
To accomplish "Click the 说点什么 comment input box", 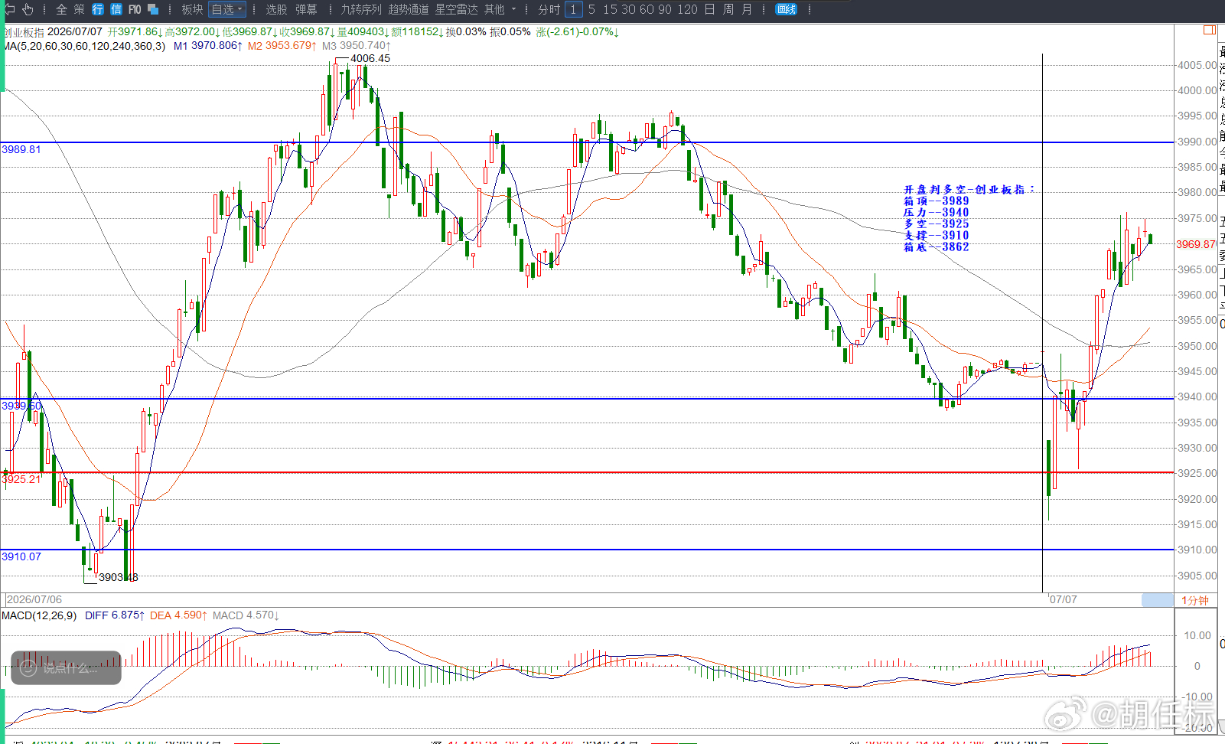I will click(x=66, y=667).
